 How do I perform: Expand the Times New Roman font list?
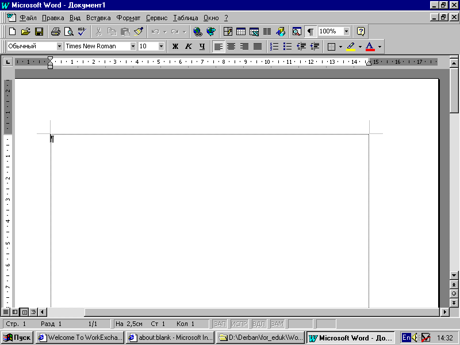pyautogui.click(x=133, y=47)
